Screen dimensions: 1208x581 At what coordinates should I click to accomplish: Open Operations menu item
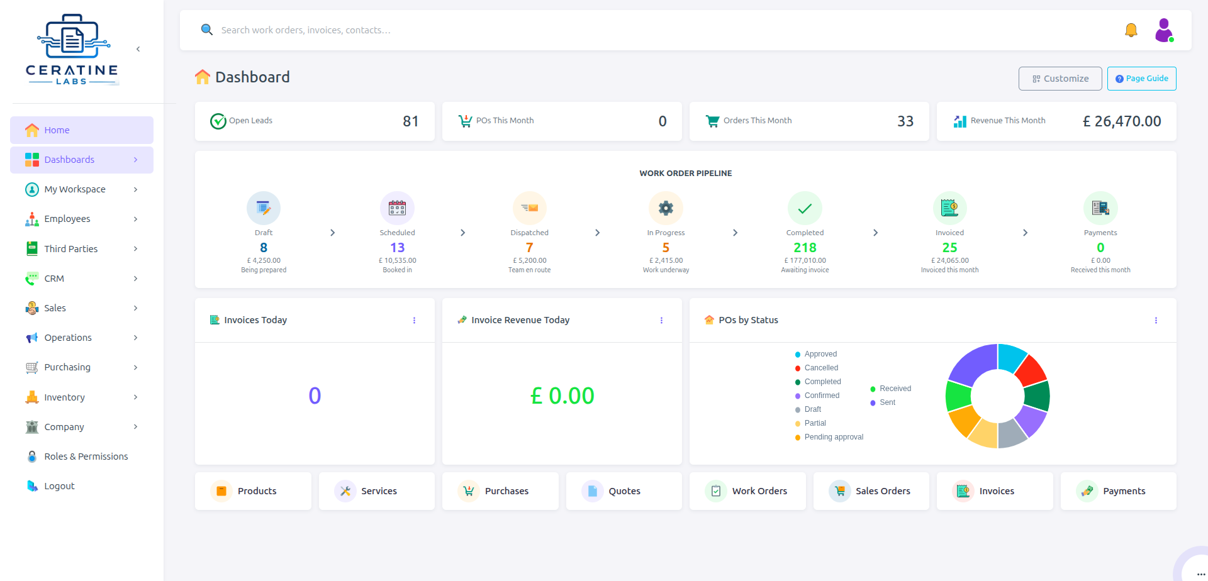pyautogui.click(x=82, y=338)
